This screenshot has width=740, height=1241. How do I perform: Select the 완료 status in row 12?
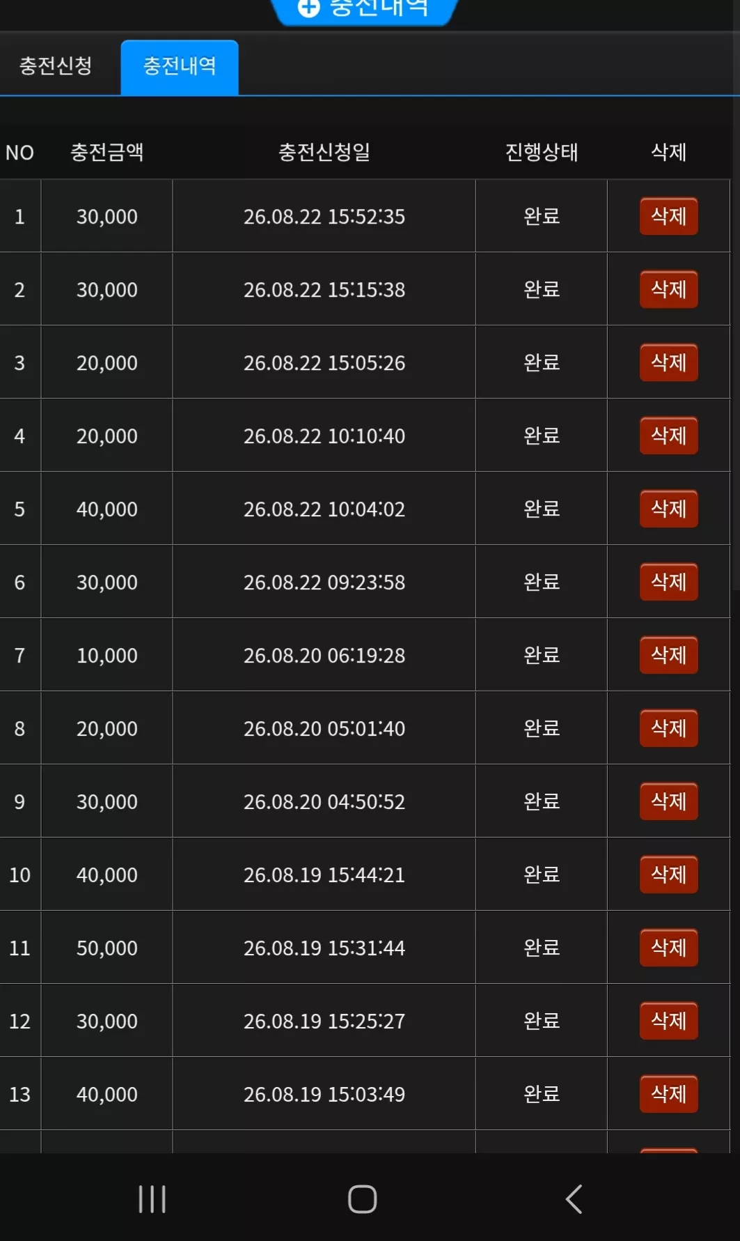coord(542,1021)
